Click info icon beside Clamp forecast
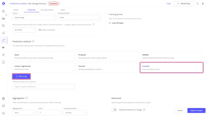The width and height of the screenshot is (208, 117). [144, 109]
